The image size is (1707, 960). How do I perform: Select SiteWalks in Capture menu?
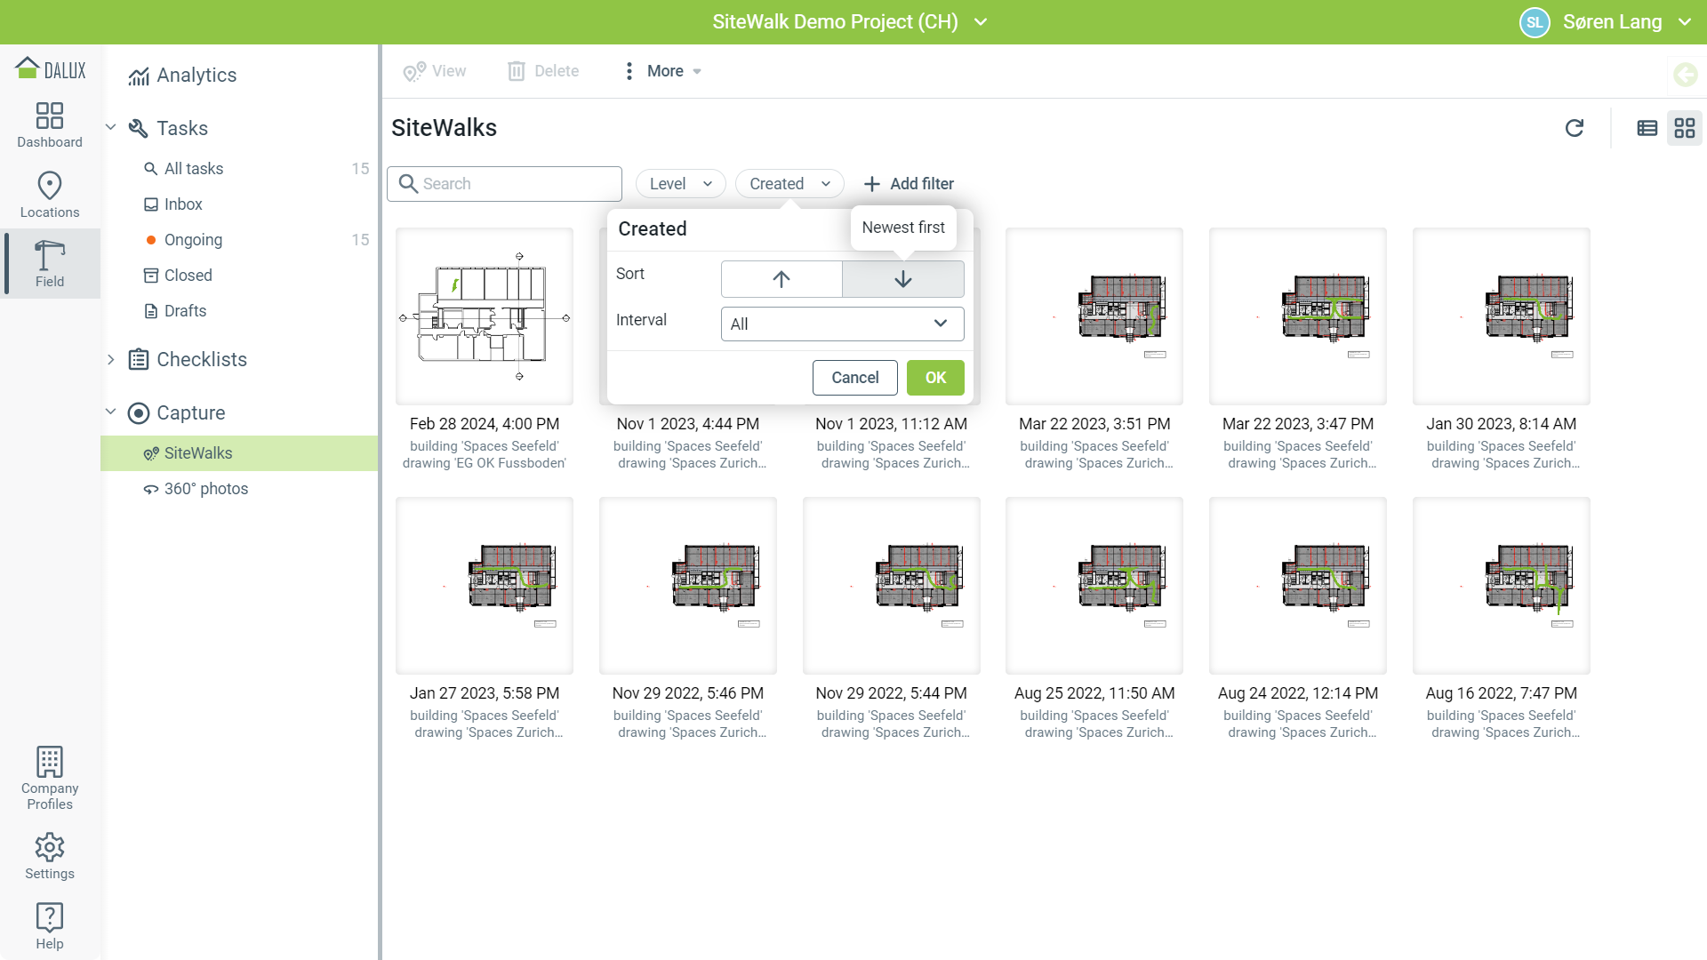pos(239,453)
